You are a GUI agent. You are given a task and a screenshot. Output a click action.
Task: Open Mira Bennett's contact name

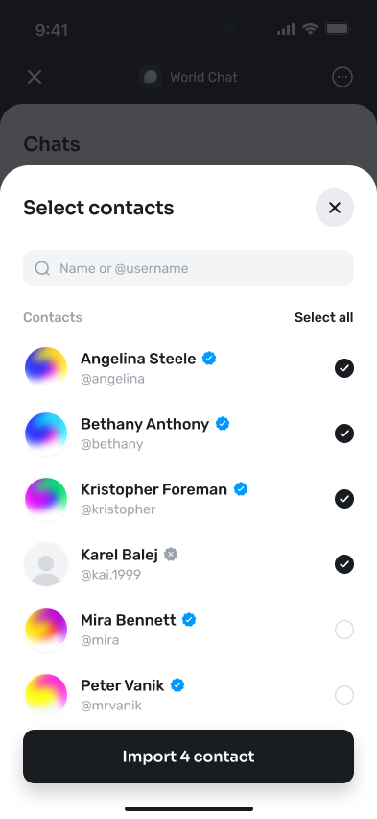pyautogui.click(x=129, y=620)
